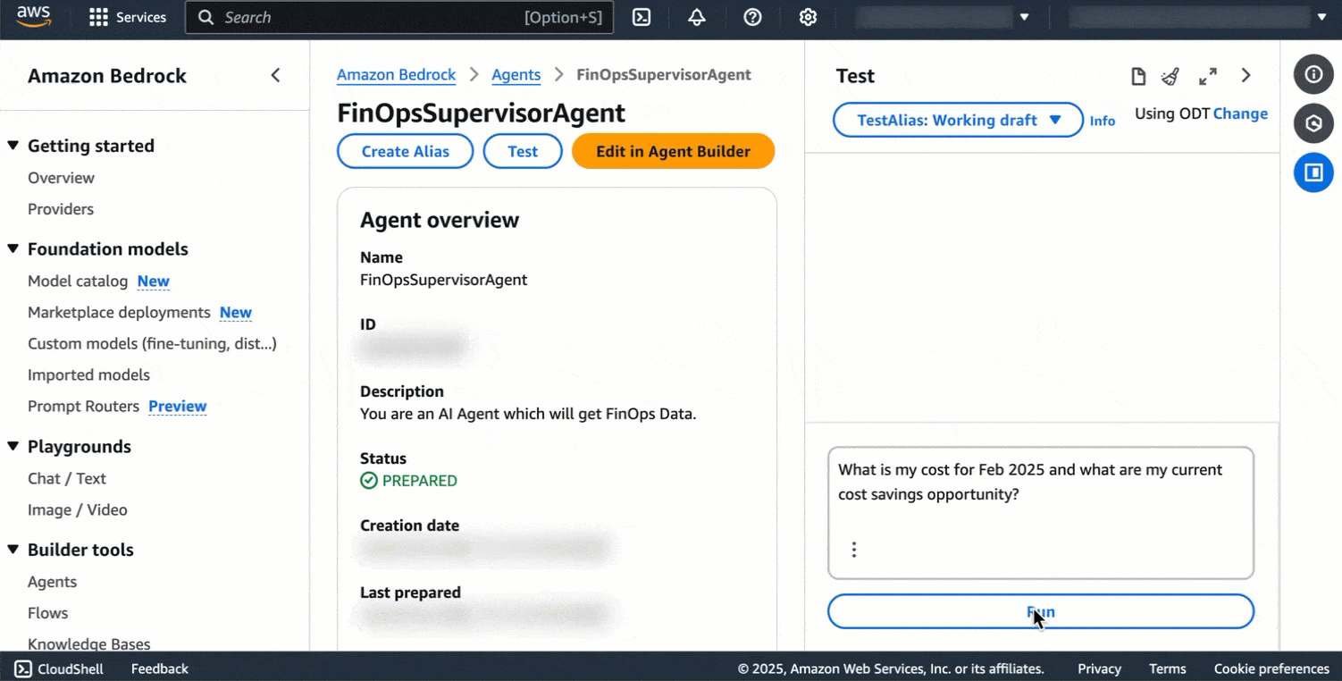Collapse the Foundation models section
This screenshot has width=1342, height=681.
tap(13, 249)
